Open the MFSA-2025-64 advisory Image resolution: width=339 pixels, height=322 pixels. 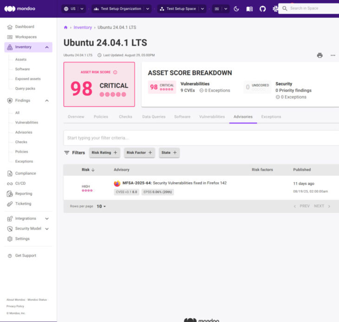tap(175, 183)
